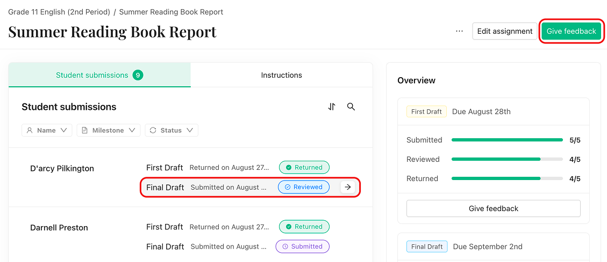Select student name Darnell Preston

point(59,228)
